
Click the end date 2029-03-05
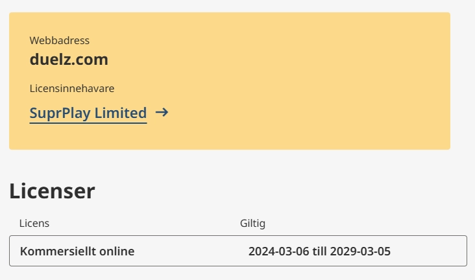point(360,251)
